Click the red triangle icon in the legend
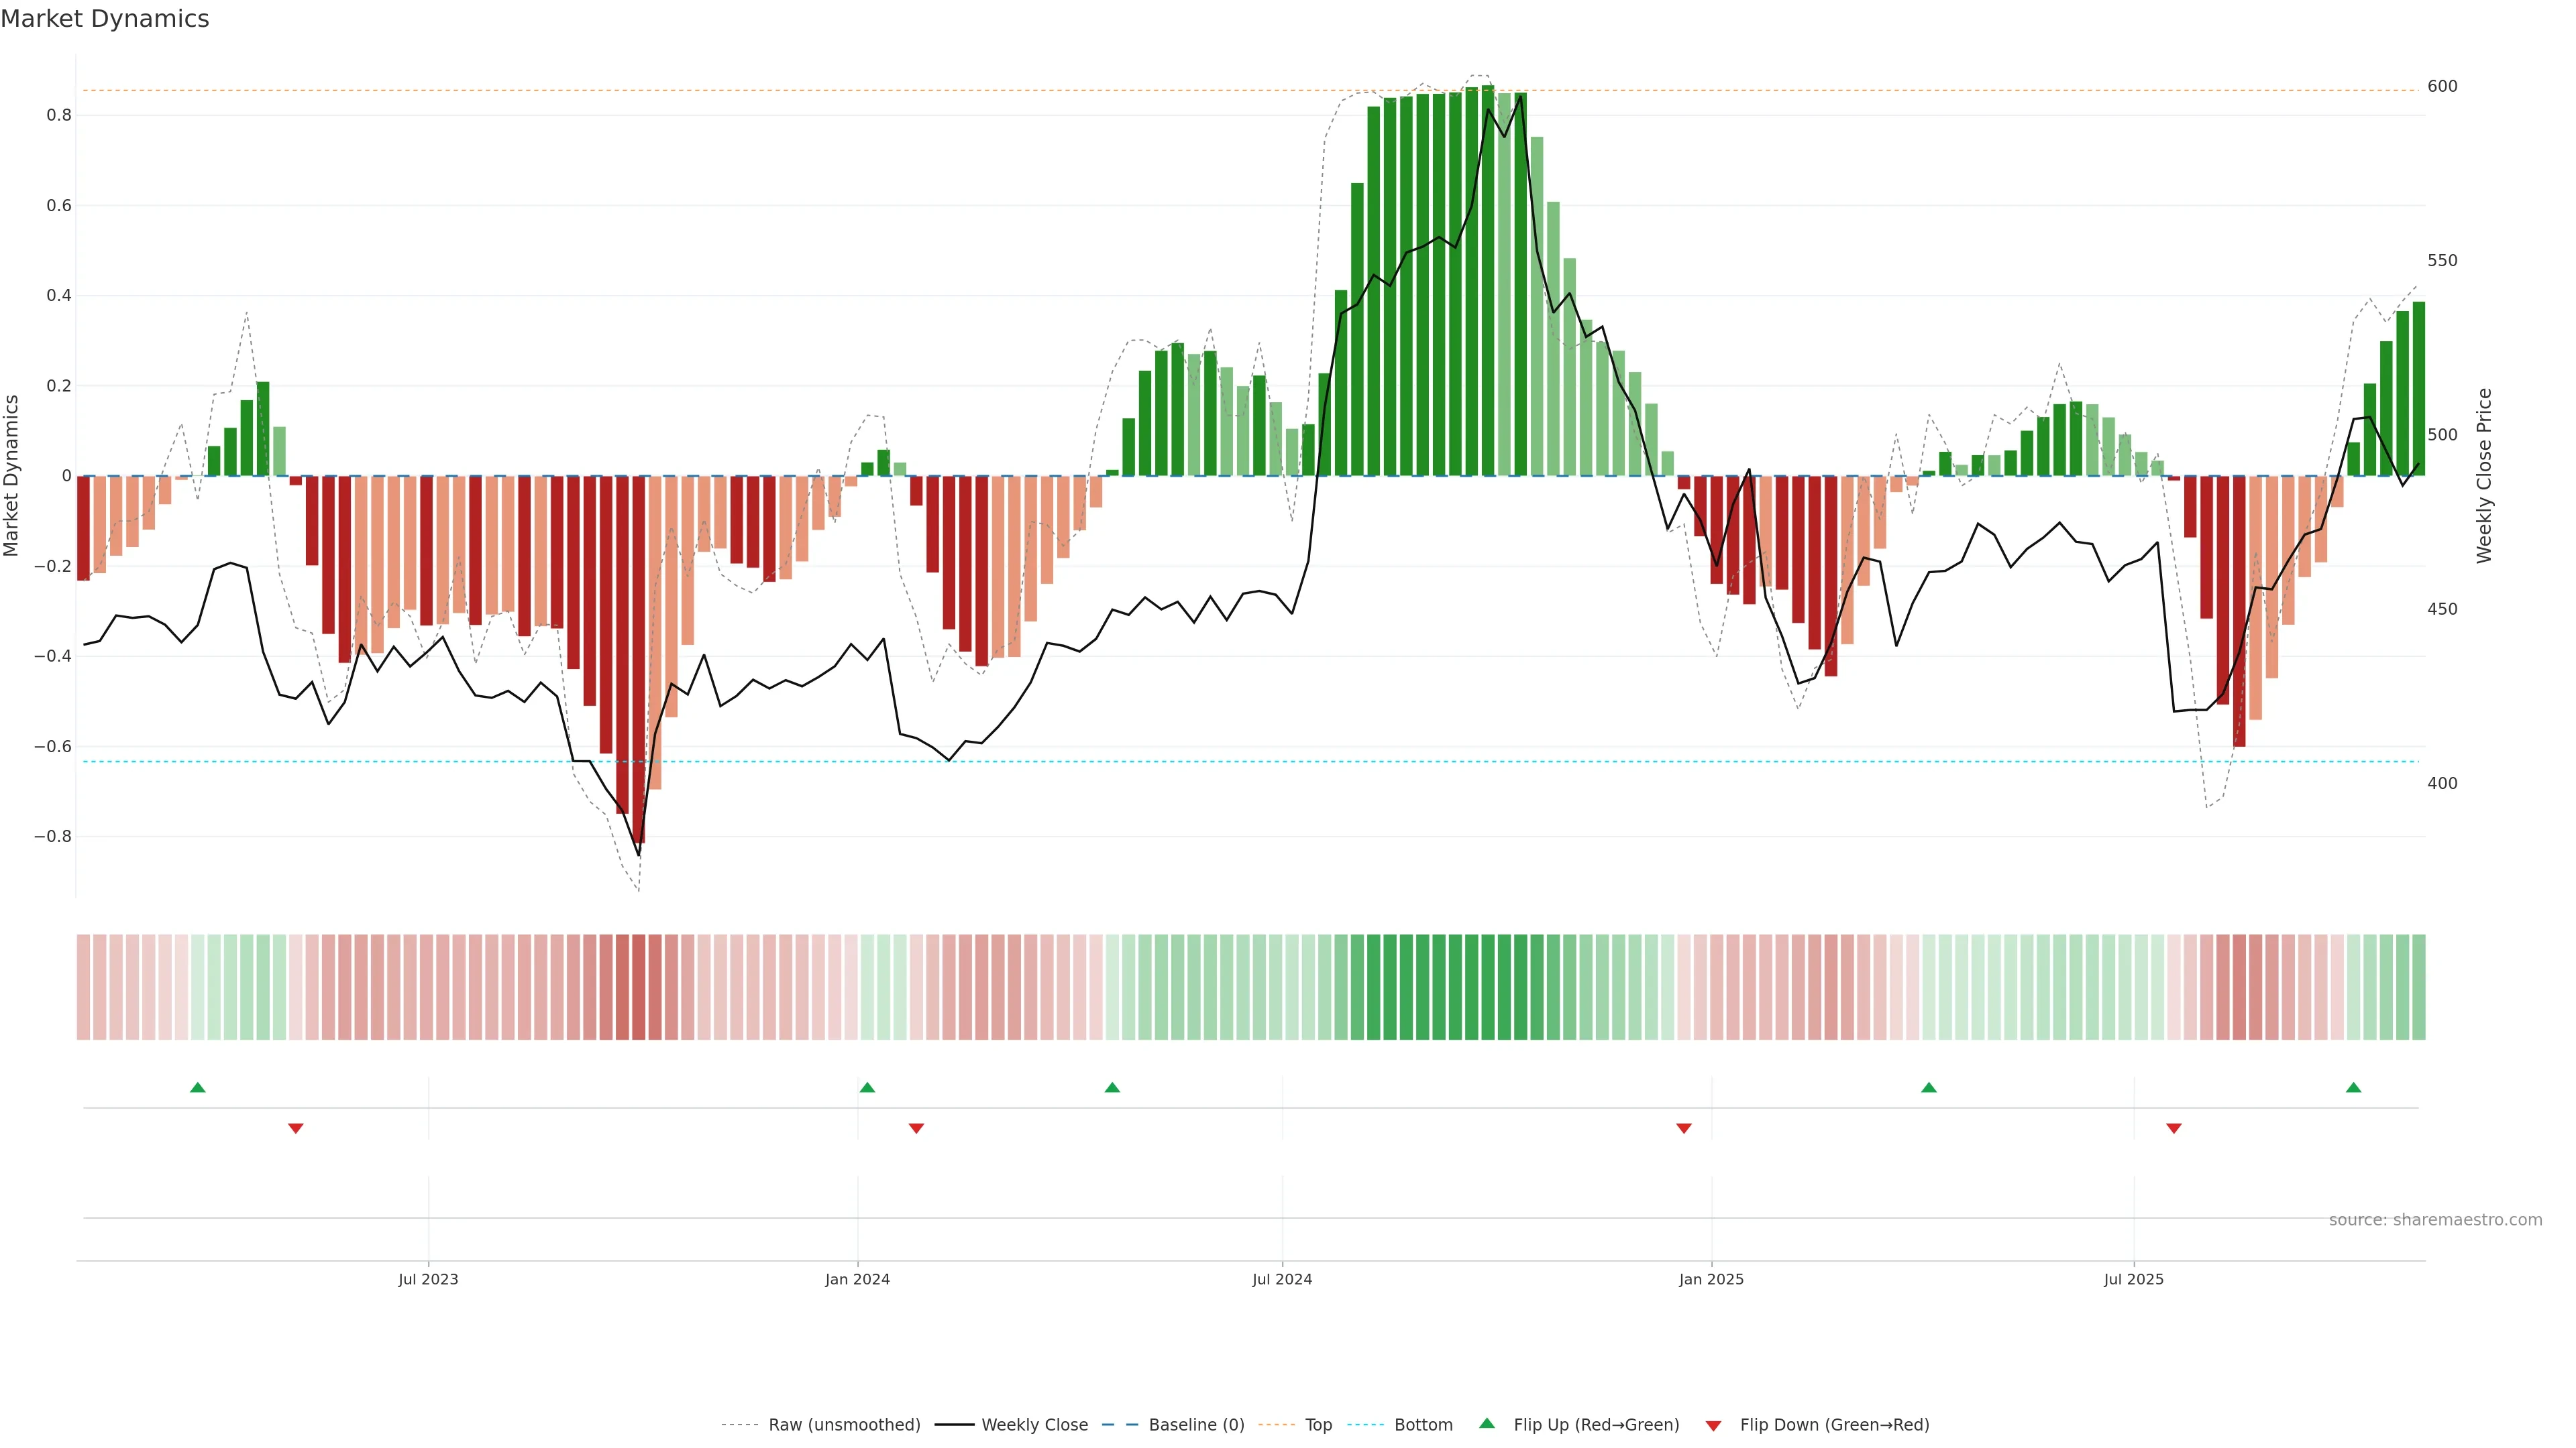2576x1448 pixels. (x=1713, y=1426)
